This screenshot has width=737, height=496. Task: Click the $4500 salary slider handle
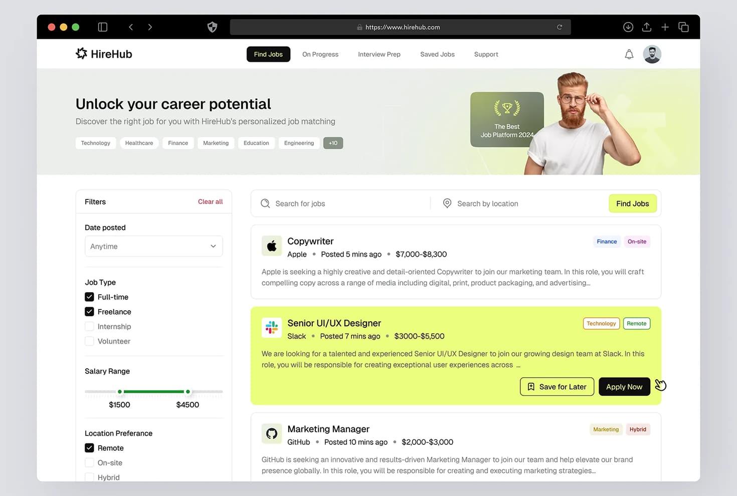[x=188, y=392]
